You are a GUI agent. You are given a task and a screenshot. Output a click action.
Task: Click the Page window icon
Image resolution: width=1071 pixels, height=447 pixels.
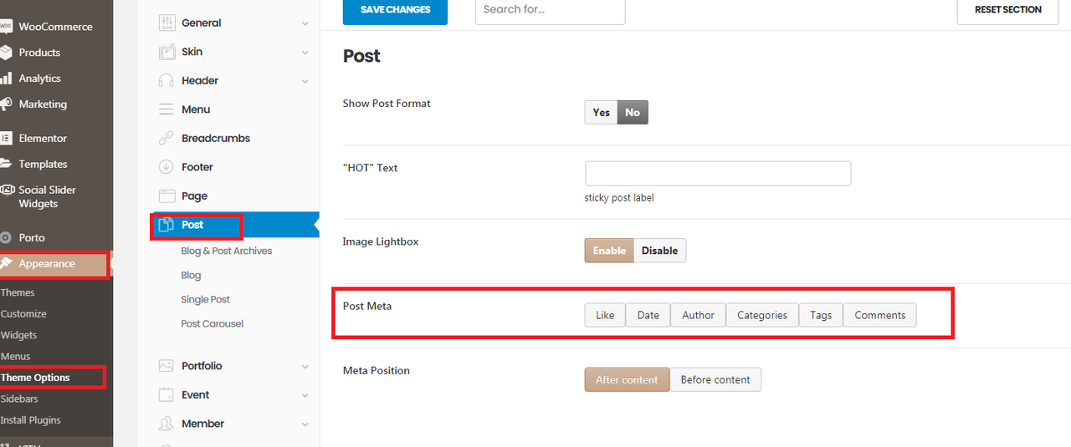click(x=167, y=196)
